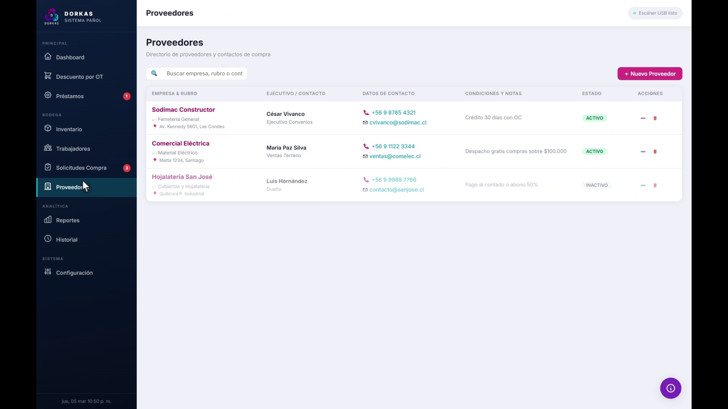The height and width of the screenshot is (409, 728).
Task: Open the purple info help button
Action: pyautogui.click(x=670, y=388)
